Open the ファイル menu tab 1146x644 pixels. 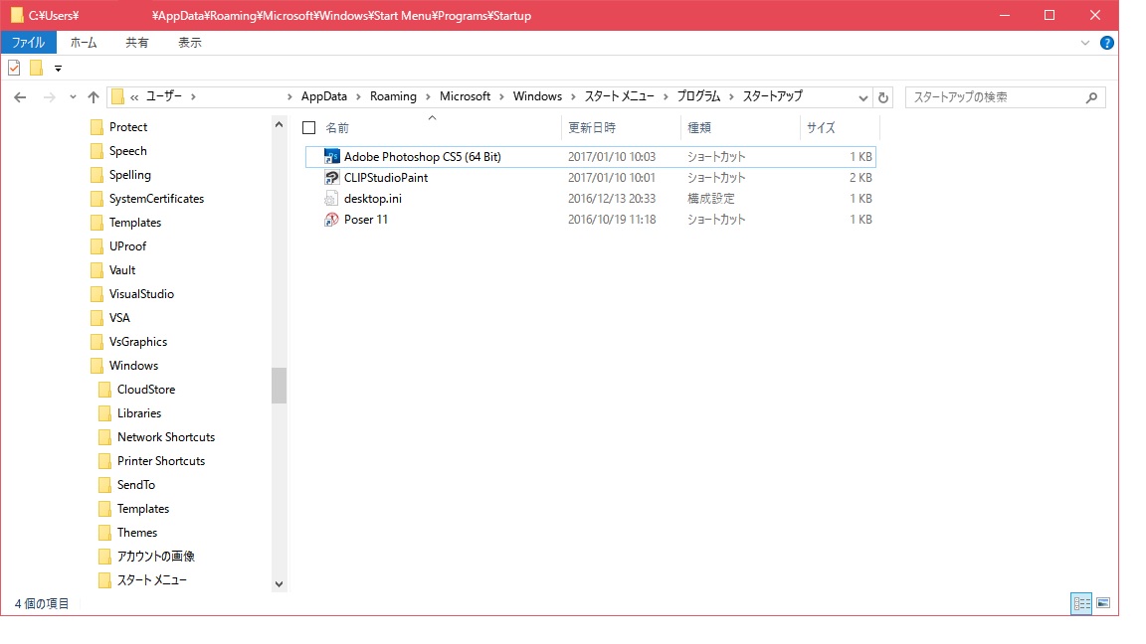[x=29, y=43]
